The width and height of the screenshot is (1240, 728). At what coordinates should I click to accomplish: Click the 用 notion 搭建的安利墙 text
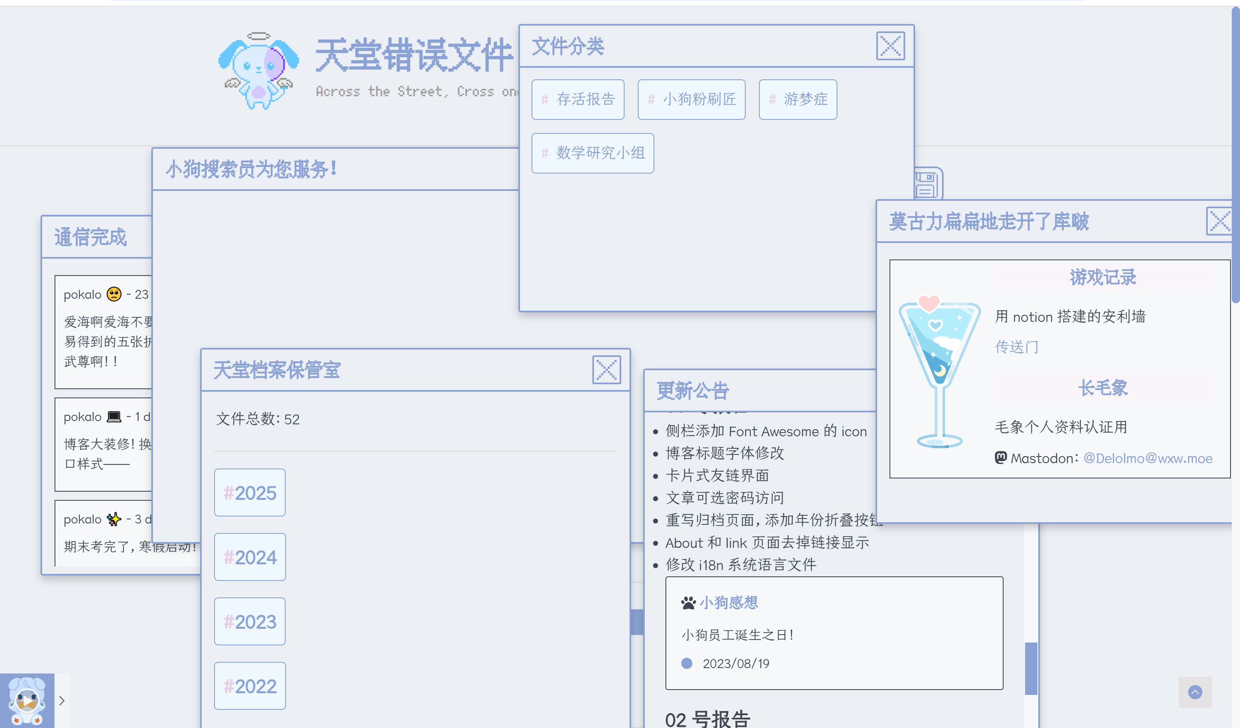tap(1070, 316)
